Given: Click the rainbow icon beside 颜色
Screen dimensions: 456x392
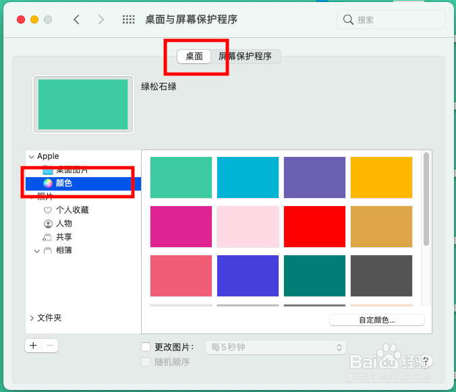Looking at the screenshot, I should click(48, 183).
